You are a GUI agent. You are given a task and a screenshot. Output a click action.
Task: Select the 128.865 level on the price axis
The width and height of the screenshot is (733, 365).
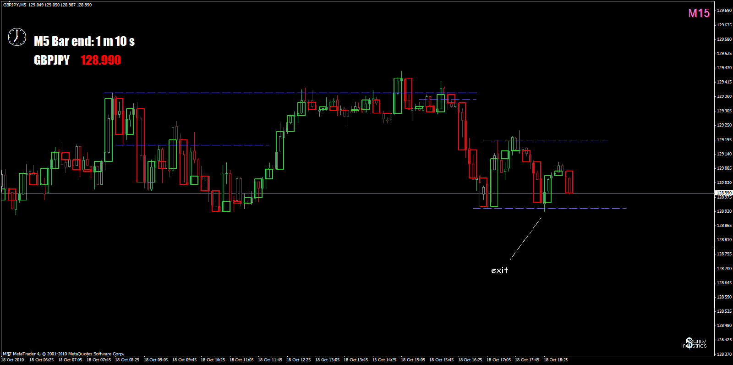(x=724, y=225)
